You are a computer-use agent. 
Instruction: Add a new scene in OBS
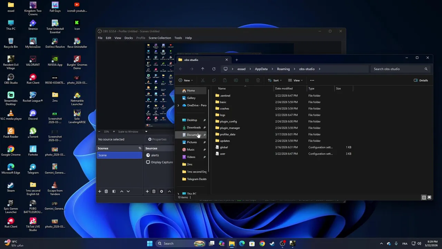99,191
